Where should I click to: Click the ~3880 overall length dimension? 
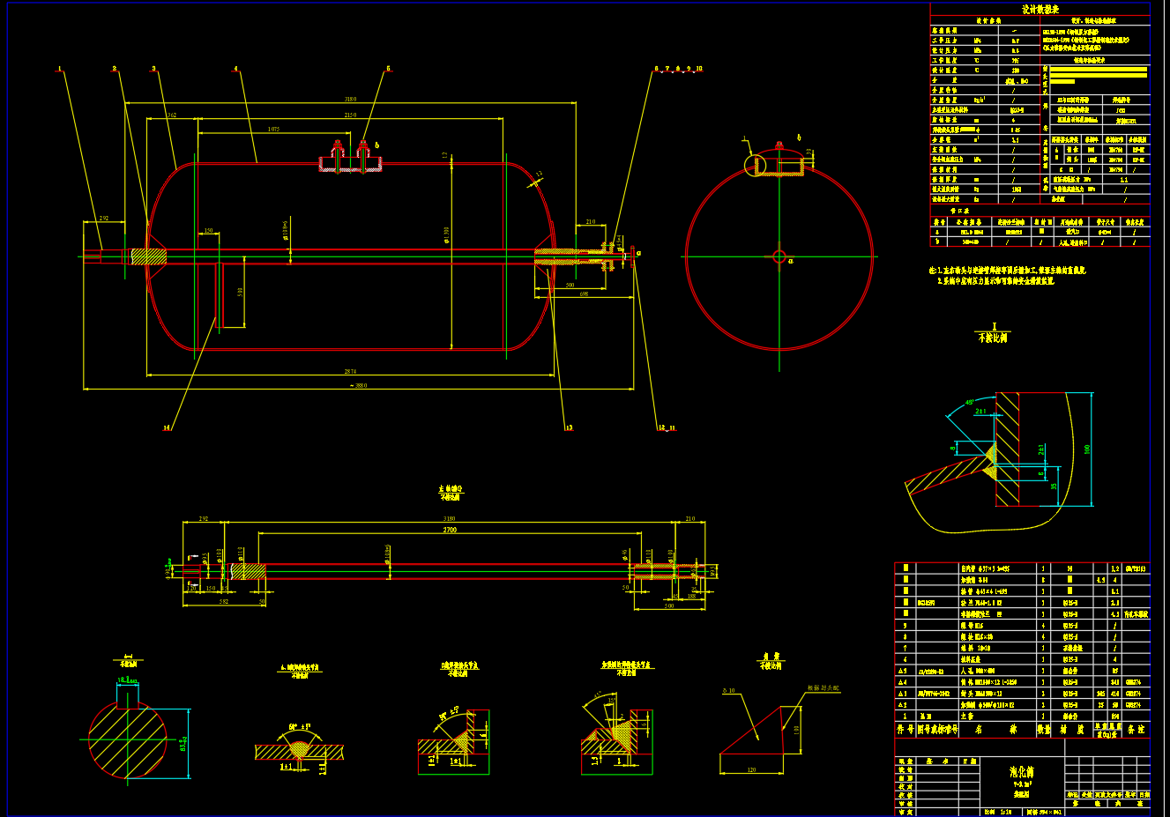click(358, 385)
